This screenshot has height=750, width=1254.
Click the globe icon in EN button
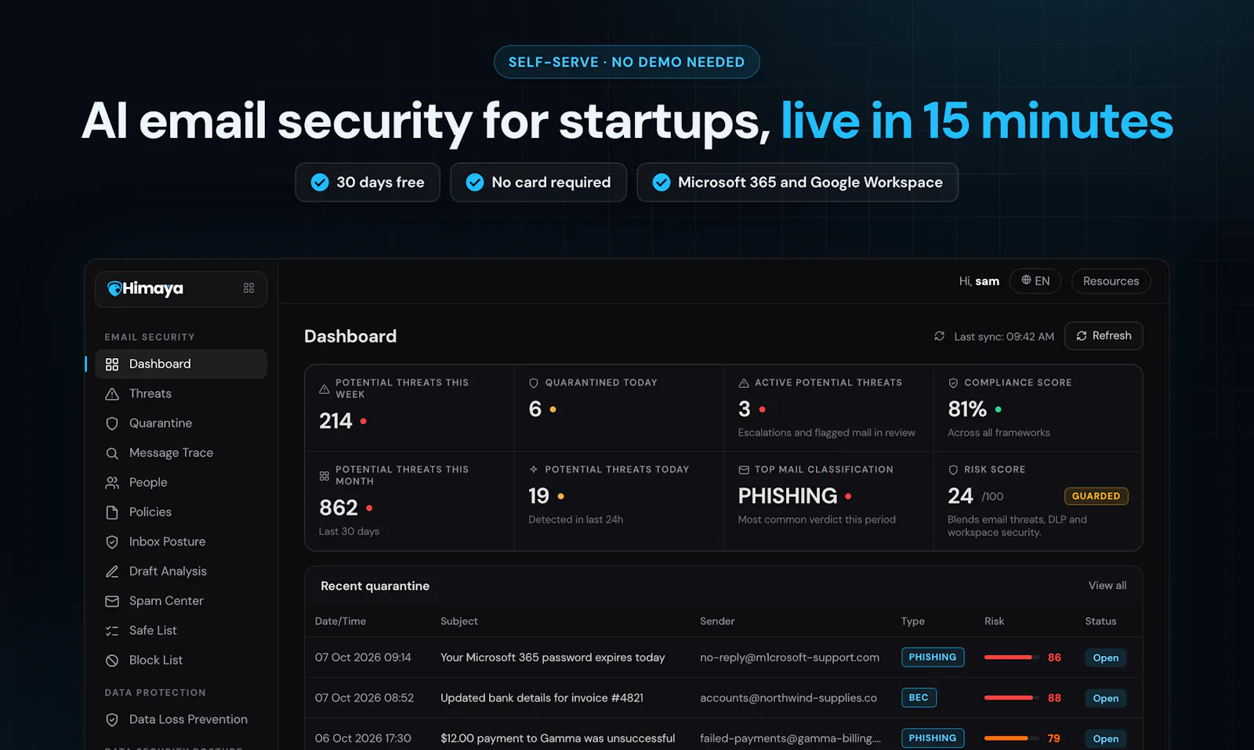tap(1026, 280)
